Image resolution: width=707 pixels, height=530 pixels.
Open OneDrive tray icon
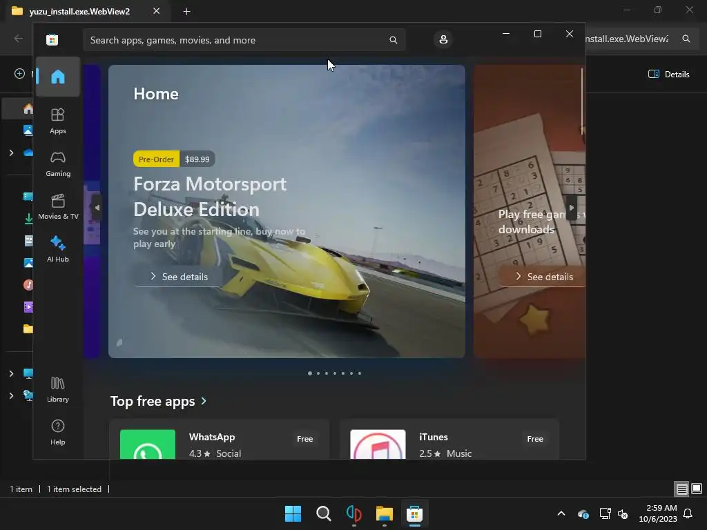583,513
